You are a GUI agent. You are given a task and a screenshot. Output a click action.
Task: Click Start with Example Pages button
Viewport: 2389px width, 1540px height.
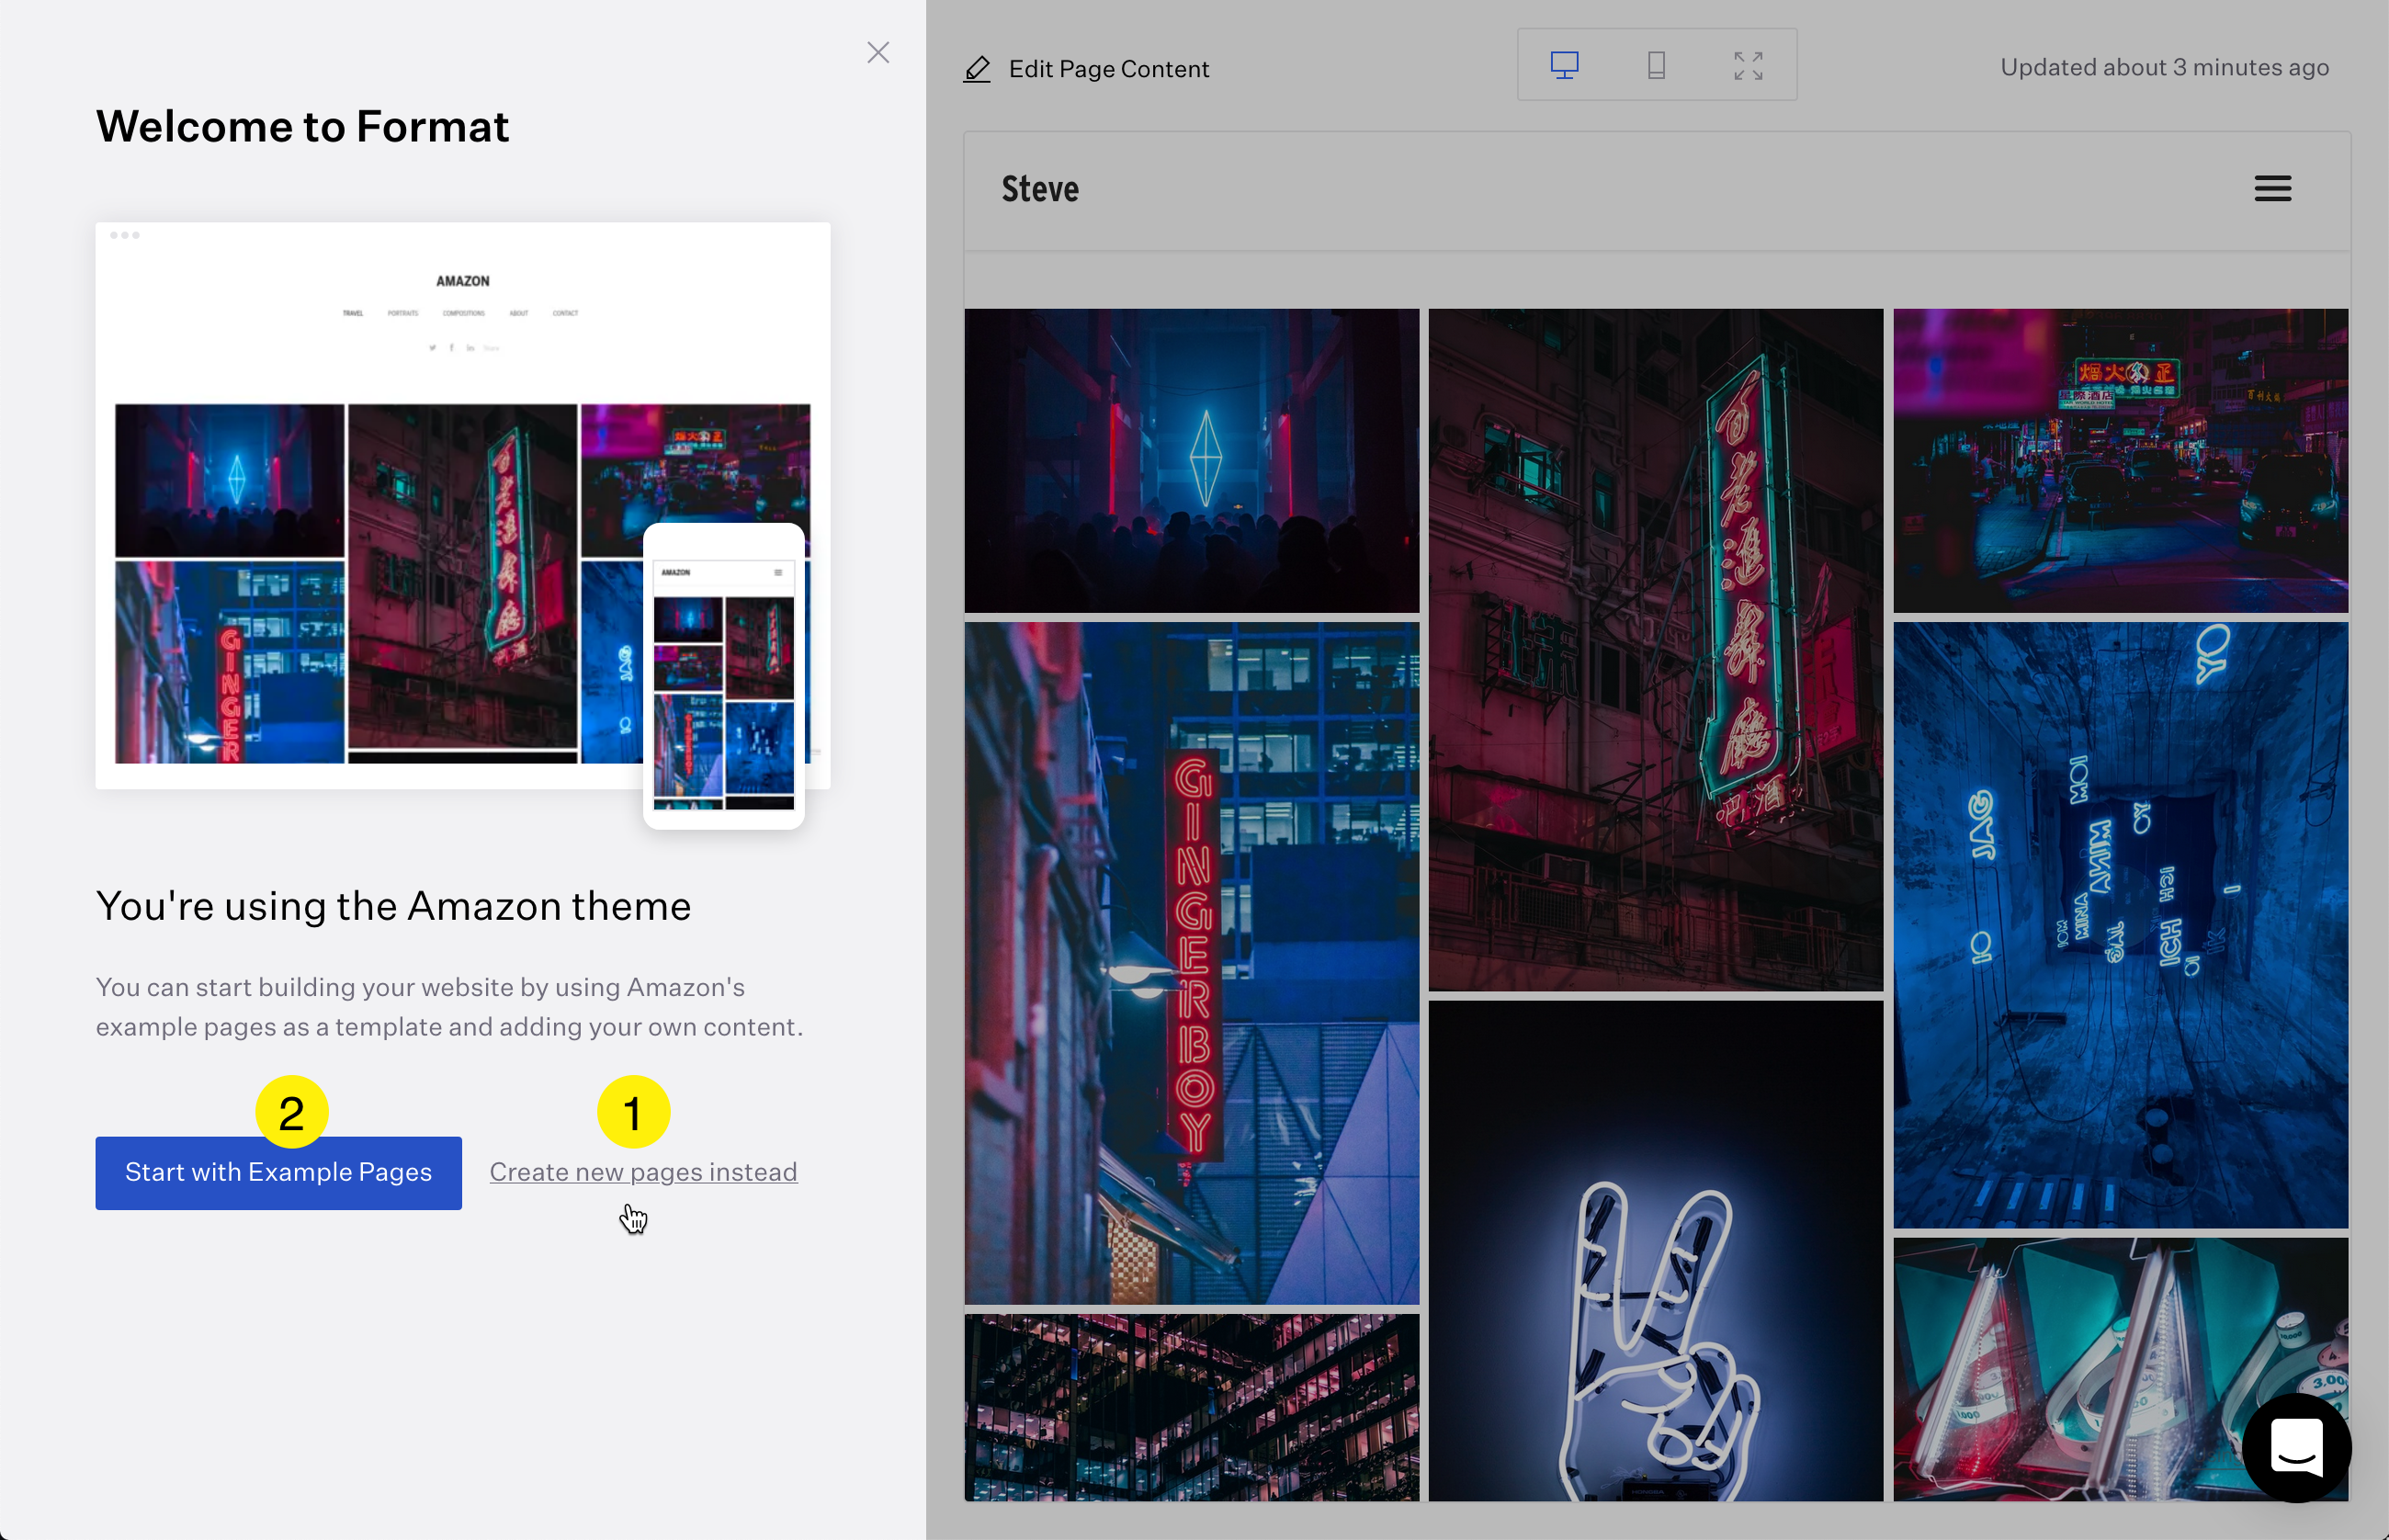pos(278,1172)
